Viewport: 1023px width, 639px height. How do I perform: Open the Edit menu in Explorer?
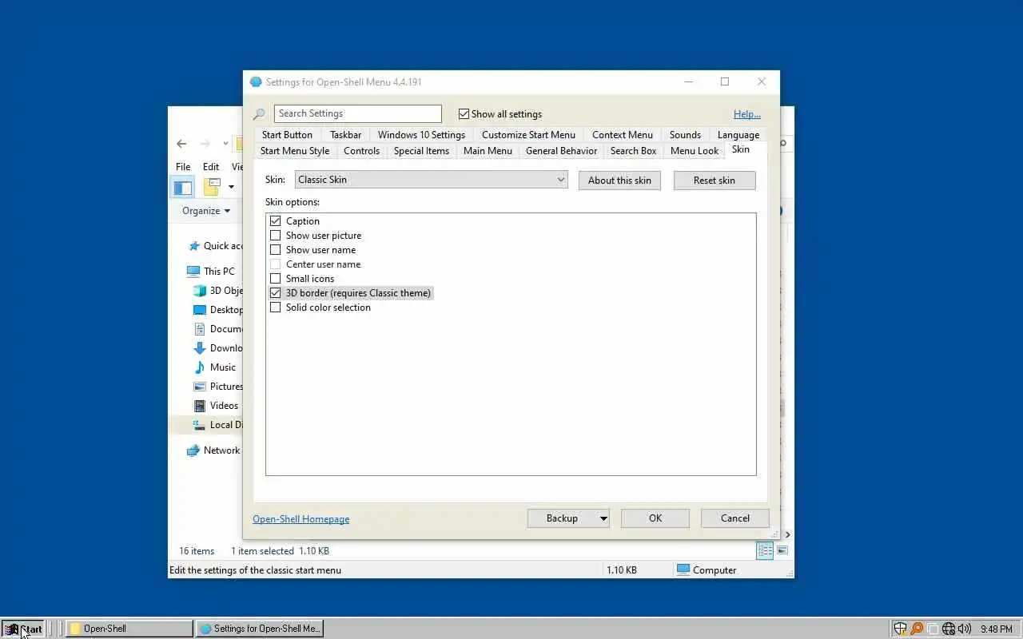point(211,167)
